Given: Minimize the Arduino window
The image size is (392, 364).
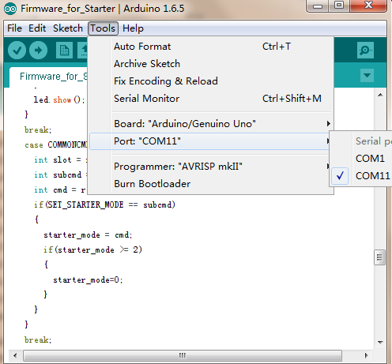Looking at the screenshot, I should (x=318, y=6).
